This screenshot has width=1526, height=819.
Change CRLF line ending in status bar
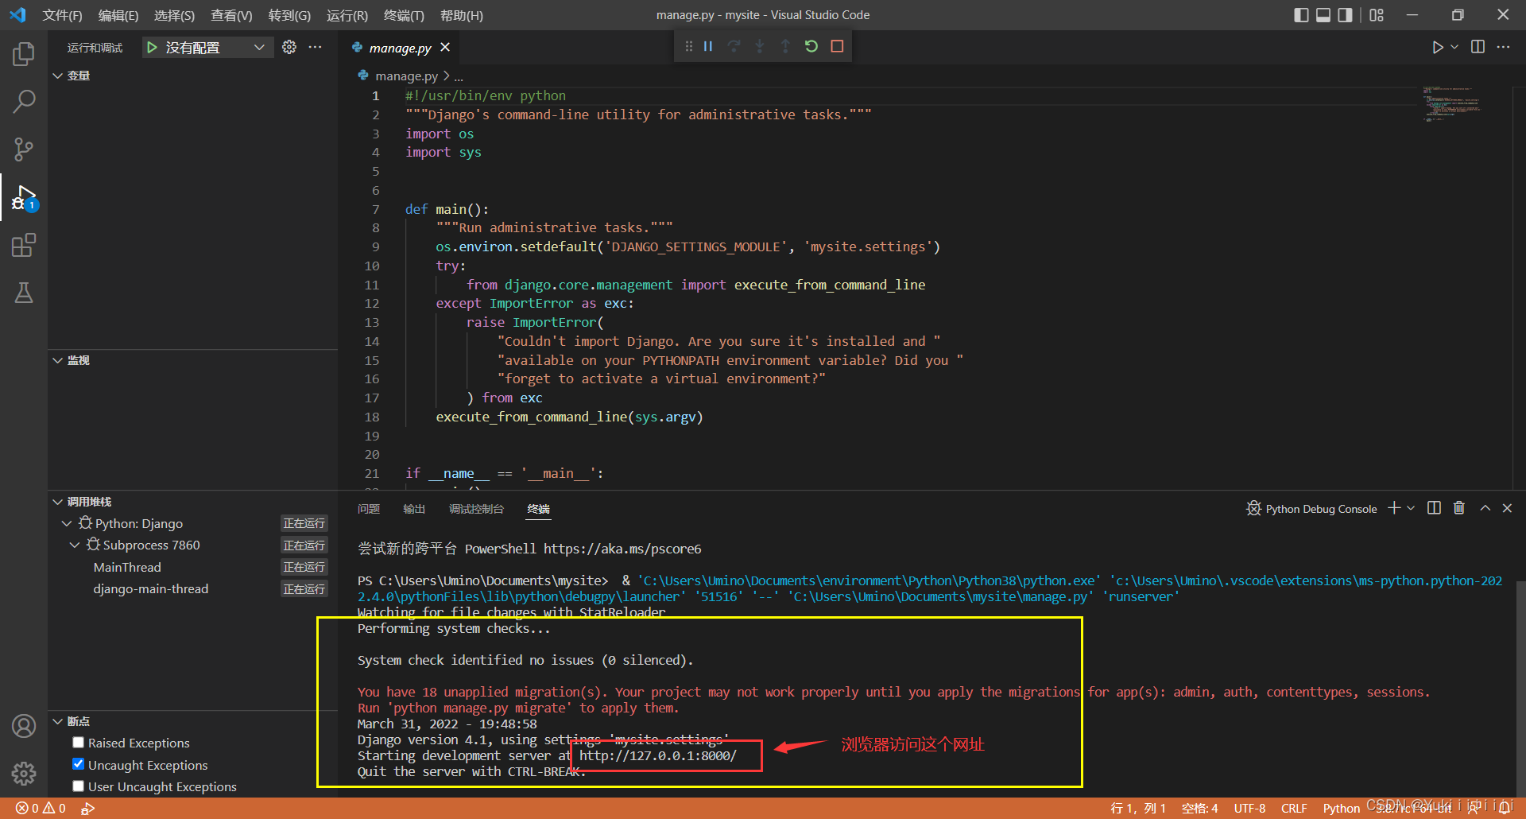pyautogui.click(x=1294, y=808)
